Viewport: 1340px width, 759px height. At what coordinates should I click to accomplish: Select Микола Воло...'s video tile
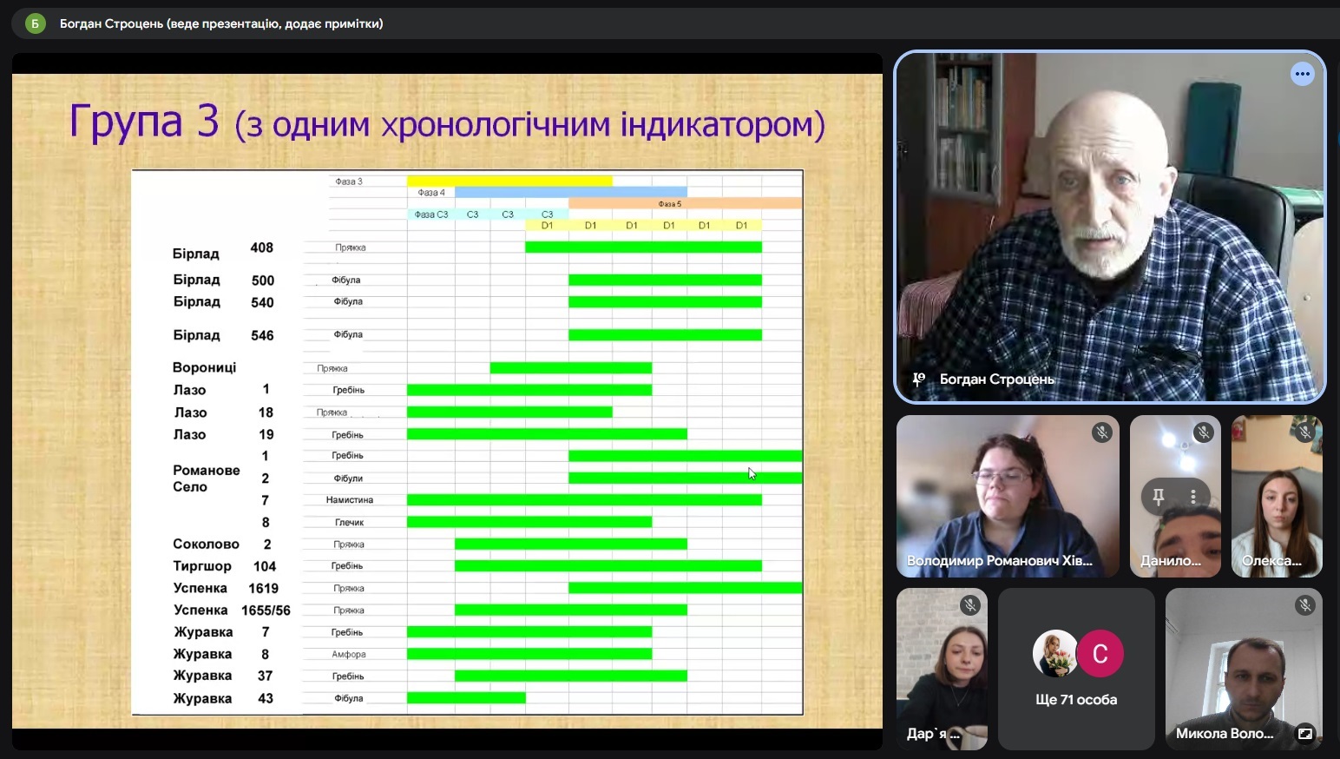(x=1244, y=669)
